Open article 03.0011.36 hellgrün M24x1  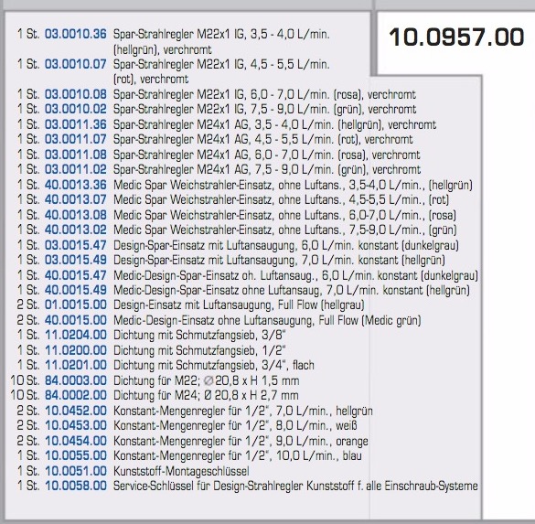pos(75,124)
